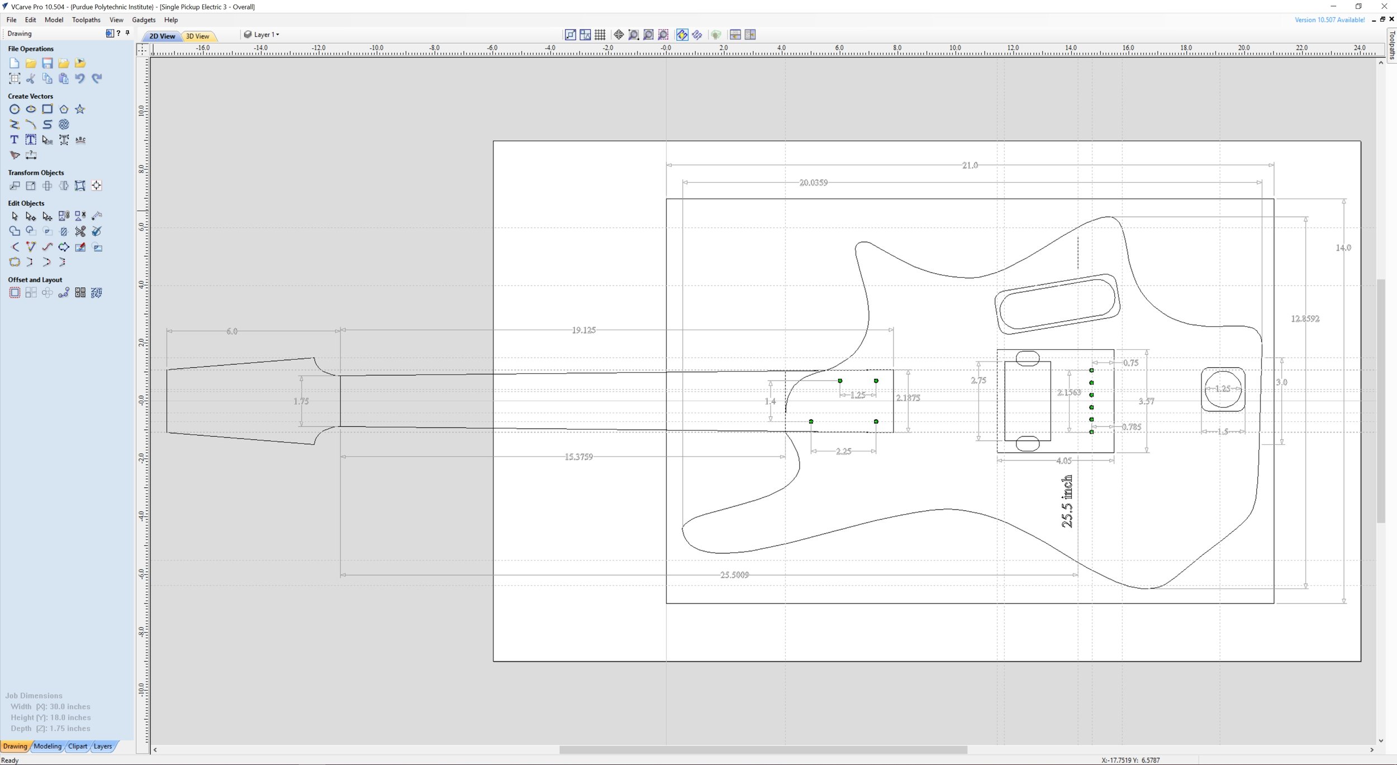This screenshot has width=1397, height=765.
Task: Toggle 2D toolpath preview highlighting
Action: (x=682, y=35)
